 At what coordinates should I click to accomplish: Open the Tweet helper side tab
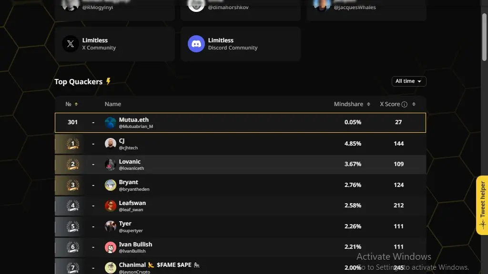pyautogui.click(x=482, y=205)
